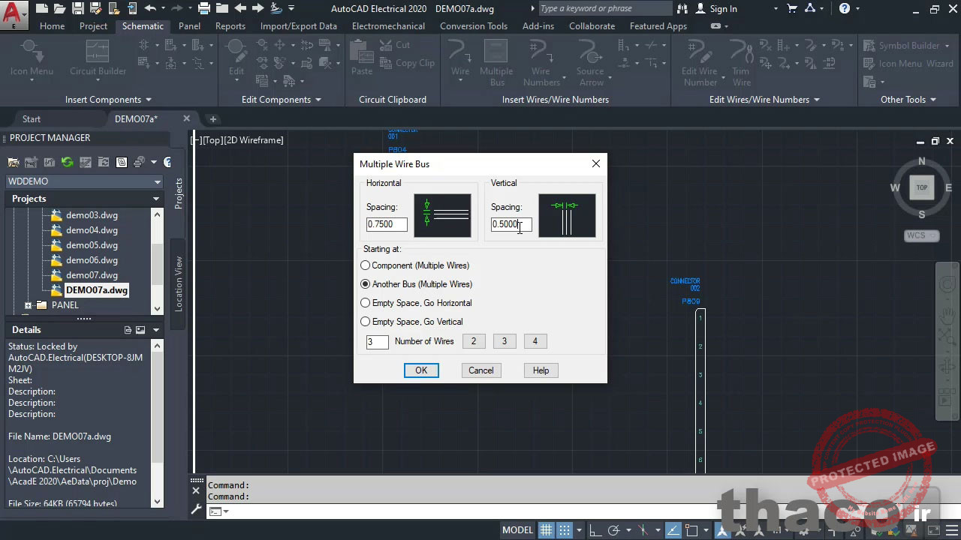This screenshot has height=540, width=961.
Task: Open the Edit Components panel dropdown
Action: click(x=318, y=99)
